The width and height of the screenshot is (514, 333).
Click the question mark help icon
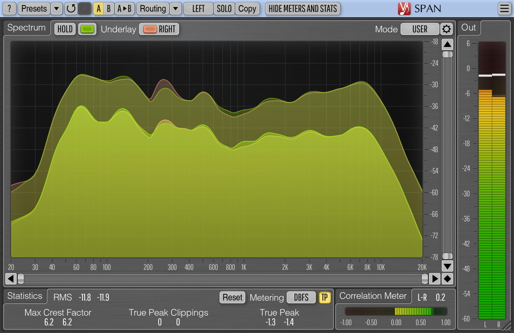(10, 8)
